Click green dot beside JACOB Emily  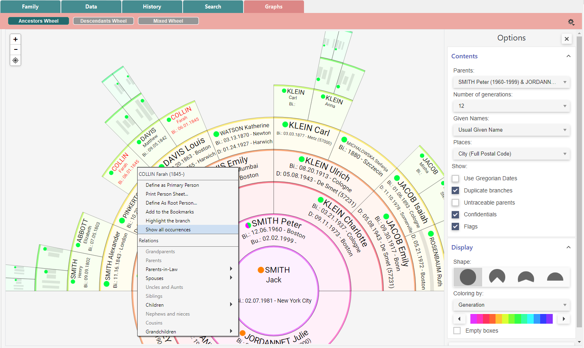(386, 216)
